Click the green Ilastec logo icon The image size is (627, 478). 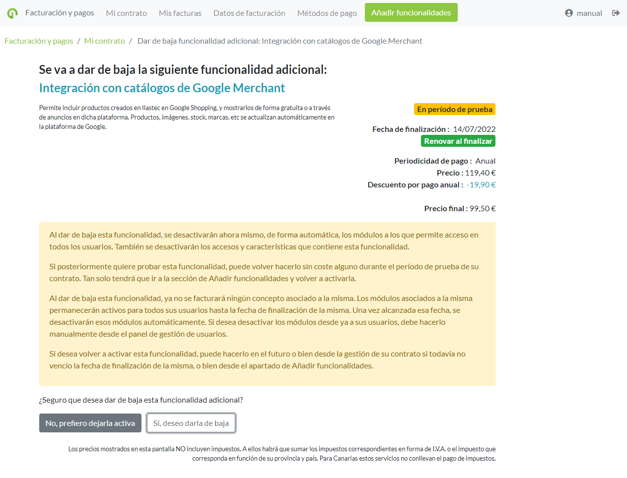tap(12, 13)
